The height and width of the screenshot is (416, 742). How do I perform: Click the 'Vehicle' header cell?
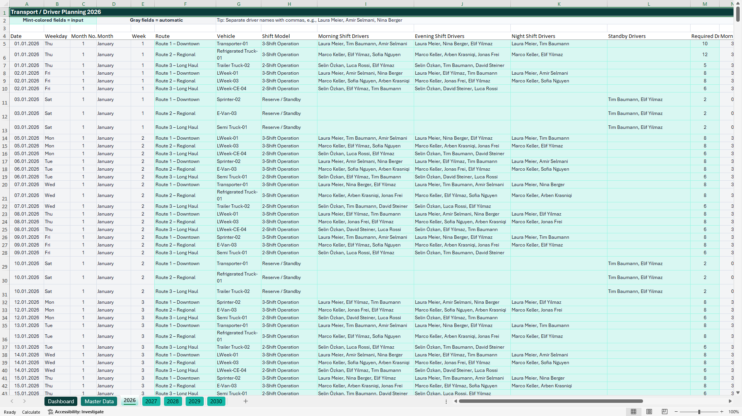tap(239, 36)
